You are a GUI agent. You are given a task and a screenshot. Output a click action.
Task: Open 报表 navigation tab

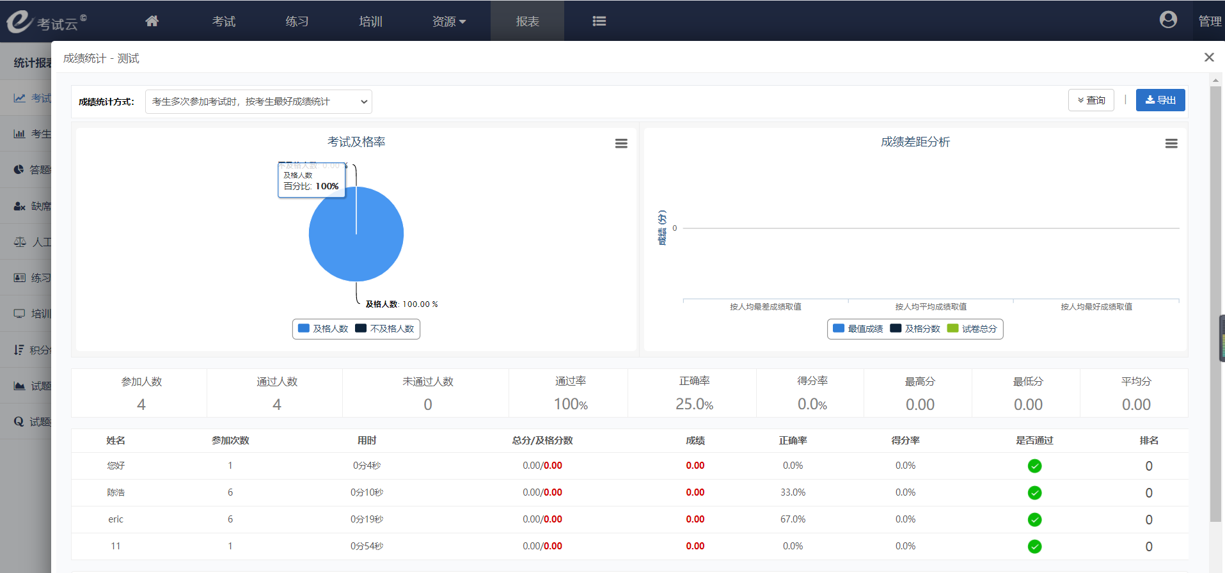coord(528,21)
